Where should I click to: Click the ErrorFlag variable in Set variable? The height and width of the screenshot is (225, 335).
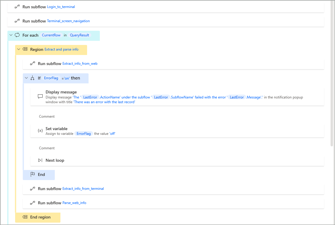coord(84,134)
